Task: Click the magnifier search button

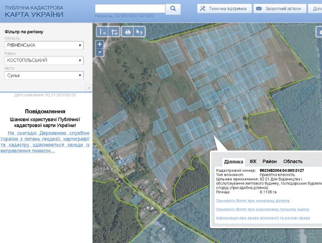Action: [x=173, y=8]
